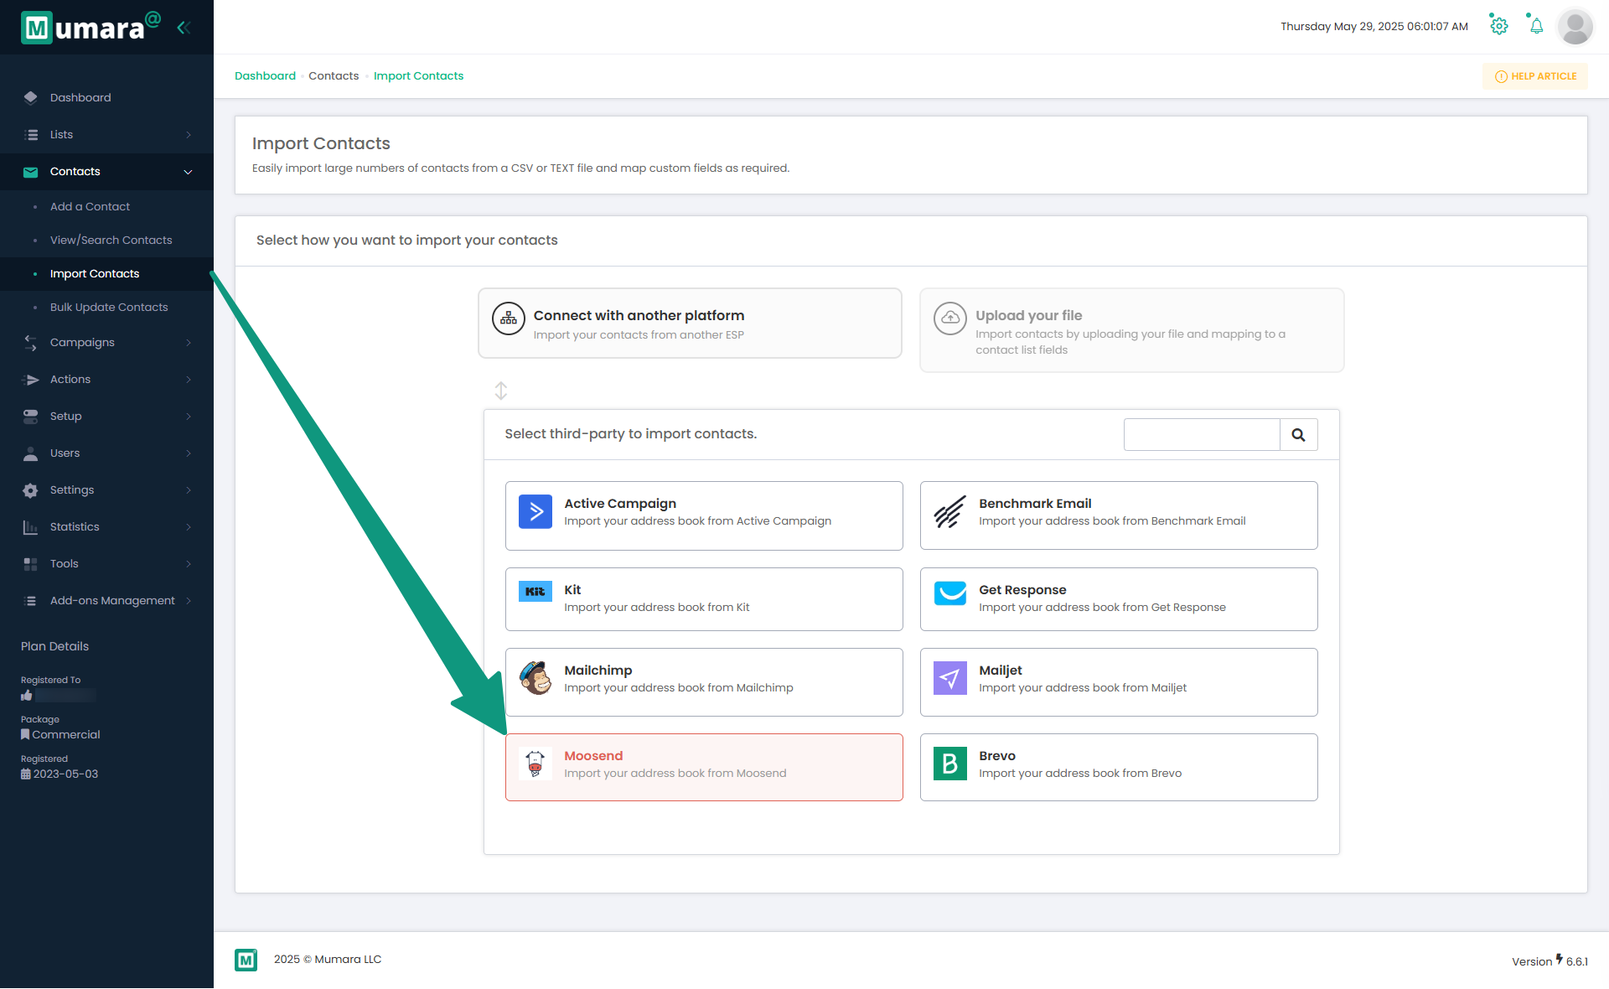Viewport: 1609px width, 989px height.
Task: Click the Mailjet logo icon
Action: point(949,678)
